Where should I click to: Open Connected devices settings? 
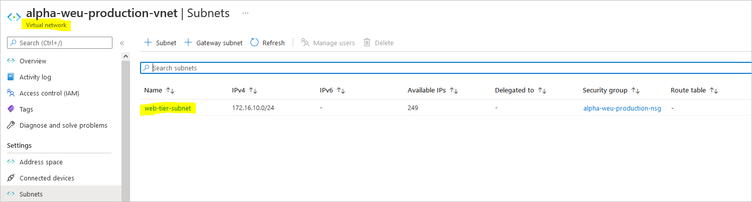tap(47, 178)
